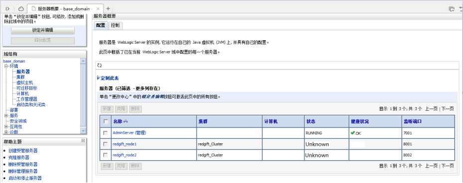Select 安全领域 in the domain tree
Screen dimensions: 463x183
tap(18, 121)
